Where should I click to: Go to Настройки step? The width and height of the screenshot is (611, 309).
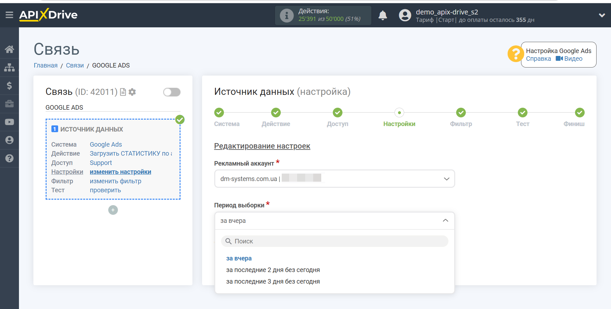(x=399, y=113)
